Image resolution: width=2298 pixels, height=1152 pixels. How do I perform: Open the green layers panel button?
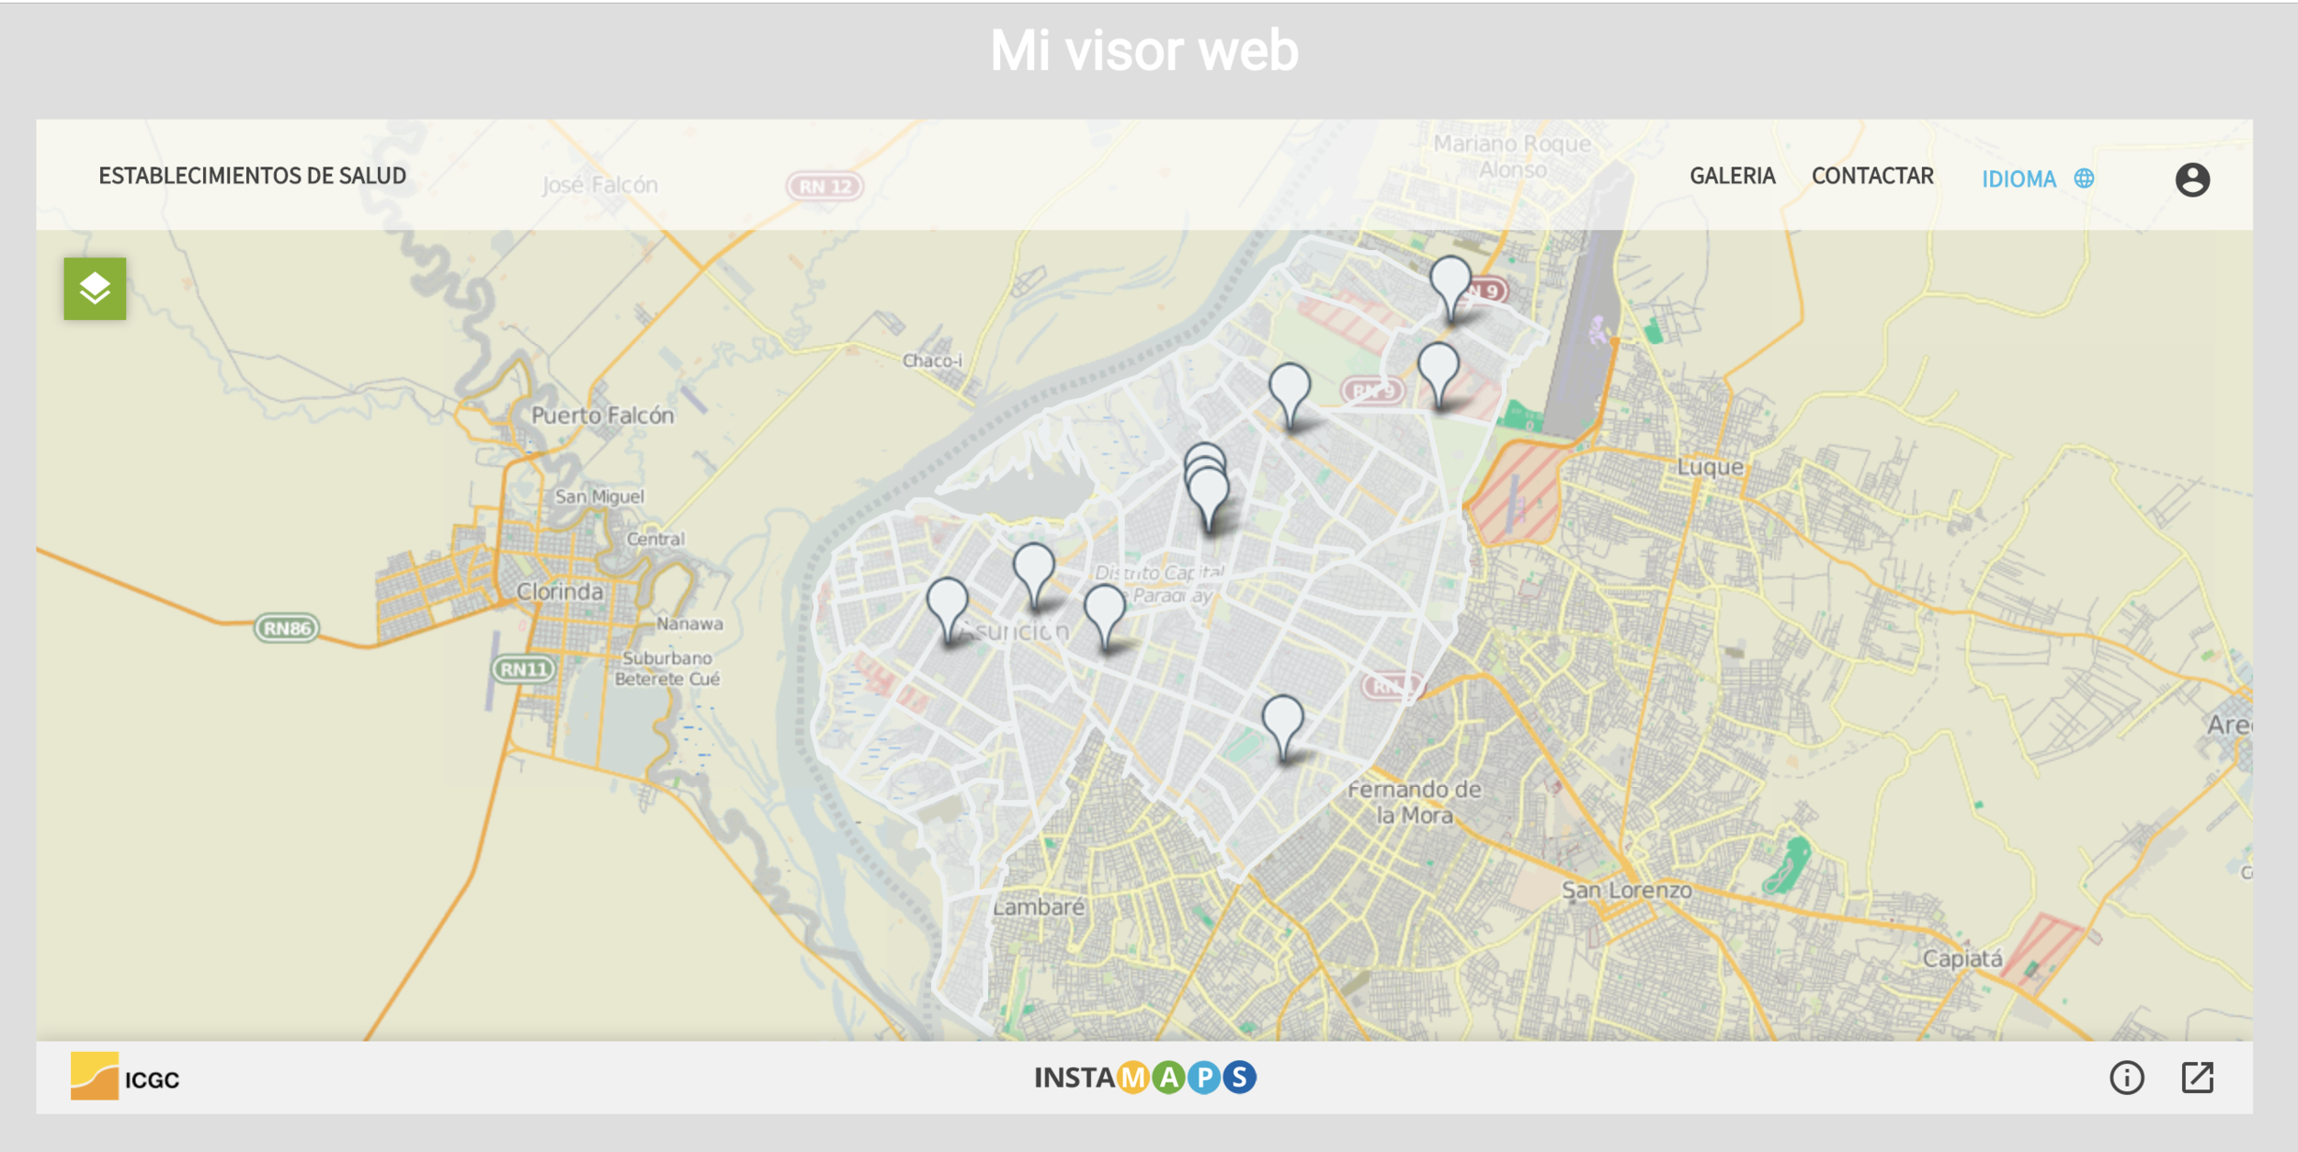tap(95, 289)
